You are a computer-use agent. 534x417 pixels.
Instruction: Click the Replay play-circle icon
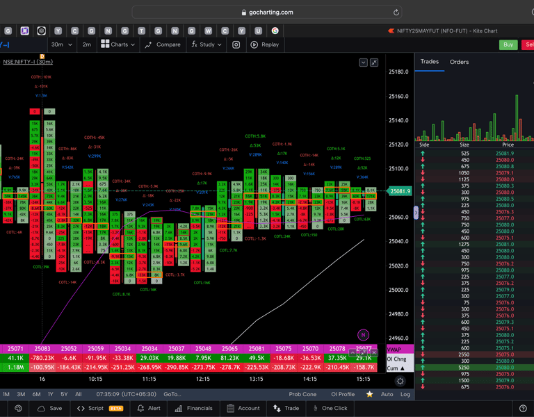[x=254, y=44]
